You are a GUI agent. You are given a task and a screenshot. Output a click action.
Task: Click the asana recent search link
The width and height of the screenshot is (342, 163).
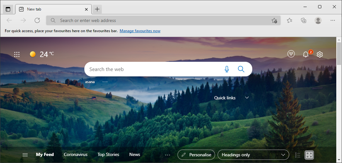pyautogui.click(x=90, y=82)
